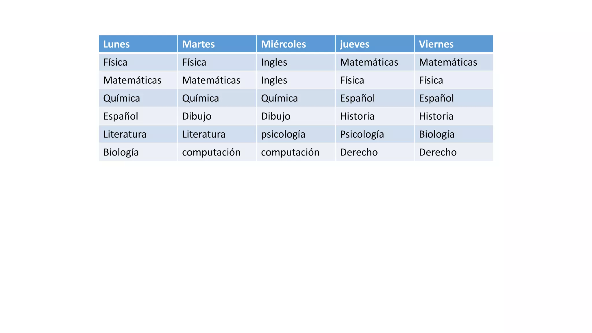Image resolution: width=592 pixels, height=333 pixels.
Task: Click Derecho cell under Viernes
Action: click(x=438, y=152)
